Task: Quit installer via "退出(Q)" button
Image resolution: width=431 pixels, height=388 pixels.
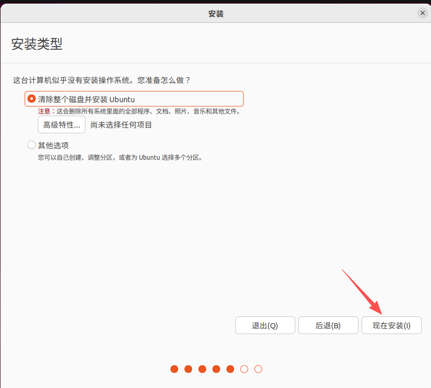Action: [x=265, y=325]
